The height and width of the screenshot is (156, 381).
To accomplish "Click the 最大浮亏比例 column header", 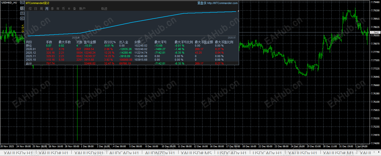I will pos(184,42).
